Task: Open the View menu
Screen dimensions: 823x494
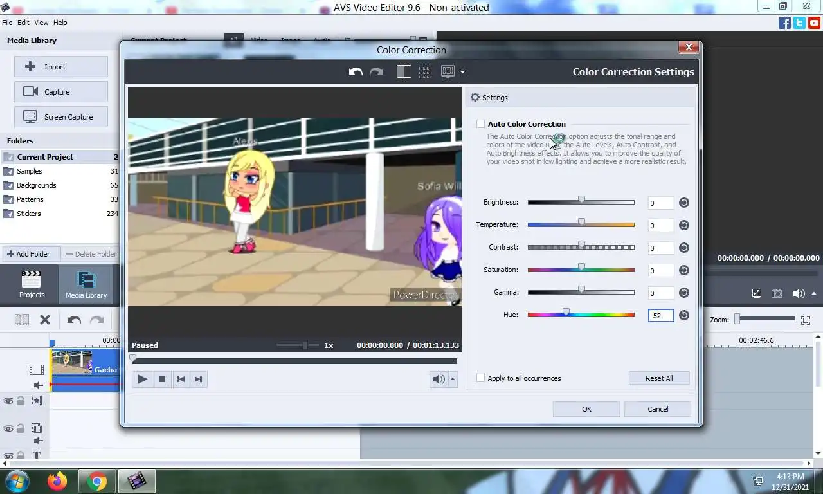Action: tap(41, 23)
